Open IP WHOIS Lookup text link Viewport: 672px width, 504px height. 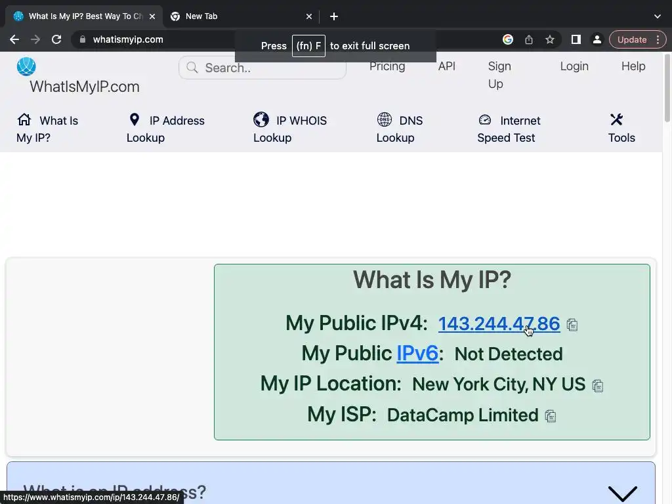point(290,129)
